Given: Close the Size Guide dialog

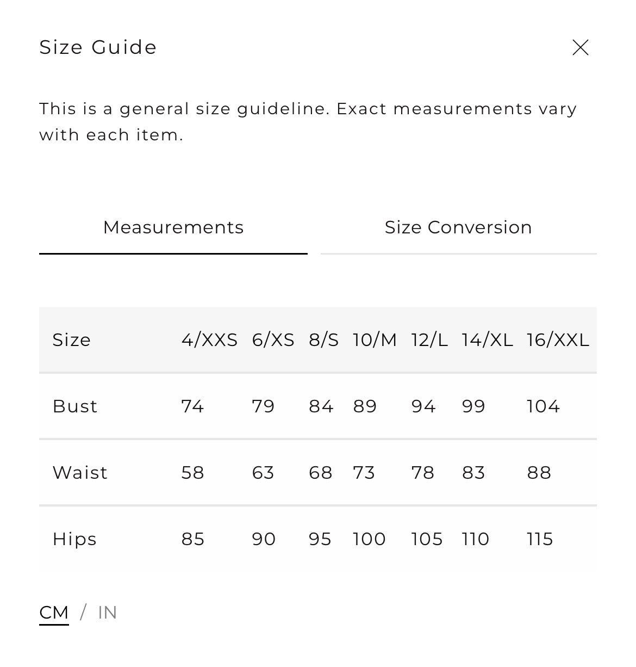Looking at the screenshot, I should click(580, 48).
